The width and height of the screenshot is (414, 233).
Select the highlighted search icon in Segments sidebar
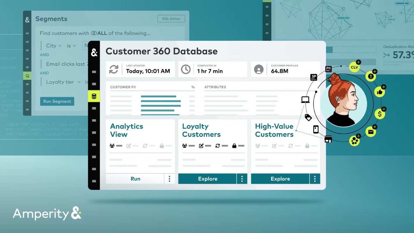pos(27,76)
